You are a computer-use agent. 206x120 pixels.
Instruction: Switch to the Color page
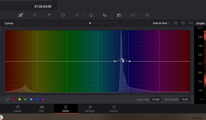pos(66,109)
